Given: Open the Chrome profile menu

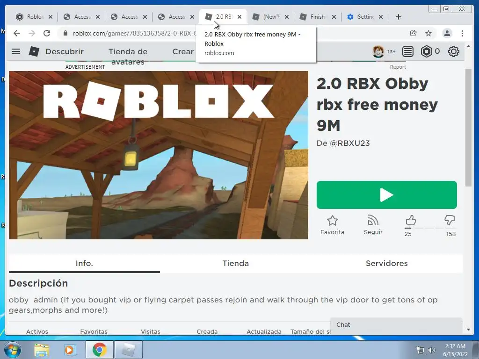Looking at the screenshot, I should click(x=447, y=33).
